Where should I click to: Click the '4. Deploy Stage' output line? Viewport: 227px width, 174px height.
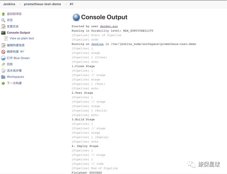(x=85, y=146)
